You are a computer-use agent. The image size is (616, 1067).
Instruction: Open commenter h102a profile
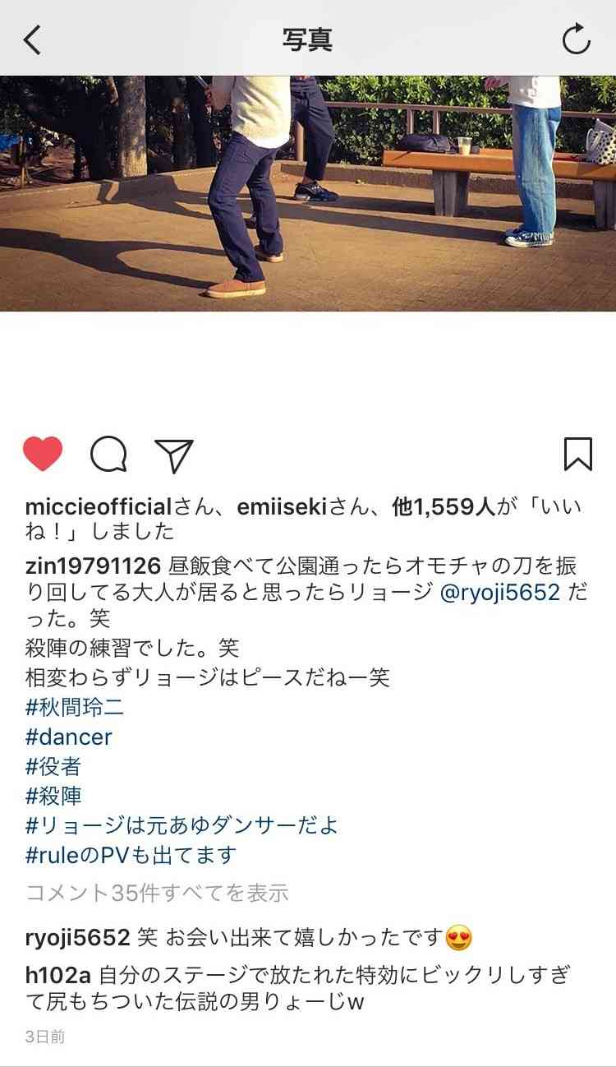pos(58,977)
